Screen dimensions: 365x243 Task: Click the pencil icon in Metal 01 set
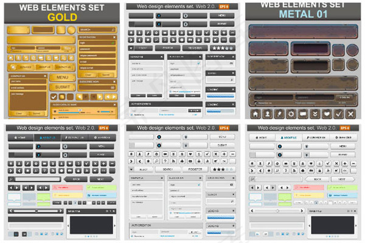[279, 114]
